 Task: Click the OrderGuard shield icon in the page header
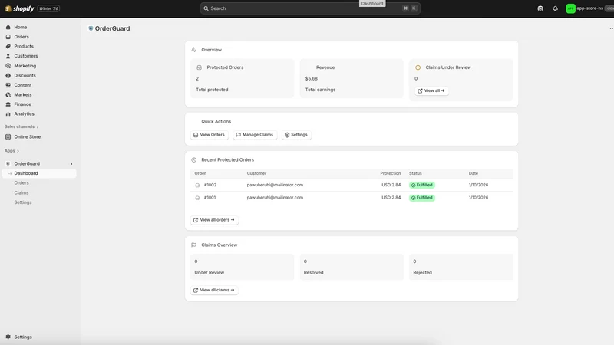(91, 28)
